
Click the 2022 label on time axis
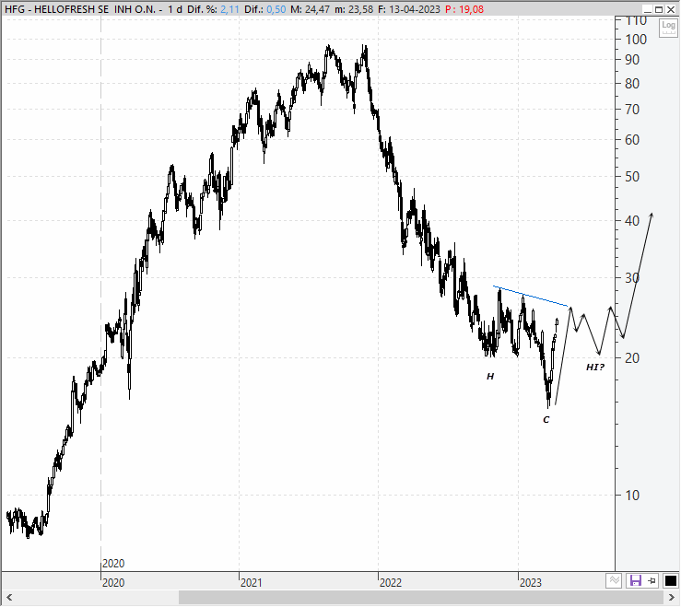391,583
